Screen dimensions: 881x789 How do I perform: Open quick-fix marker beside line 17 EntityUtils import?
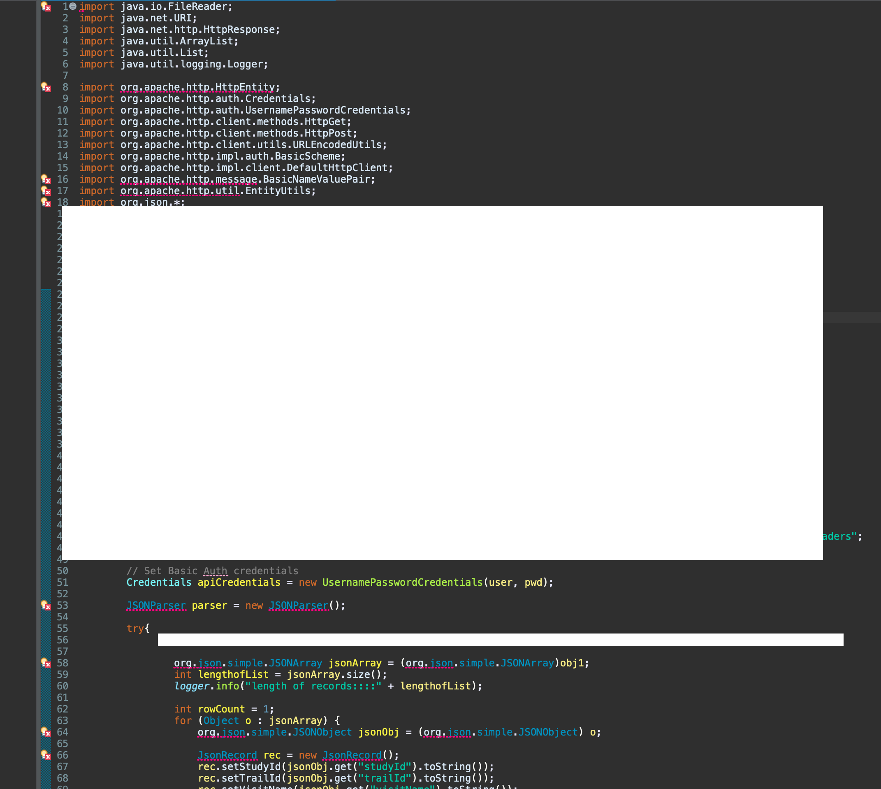tap(46, 191)
